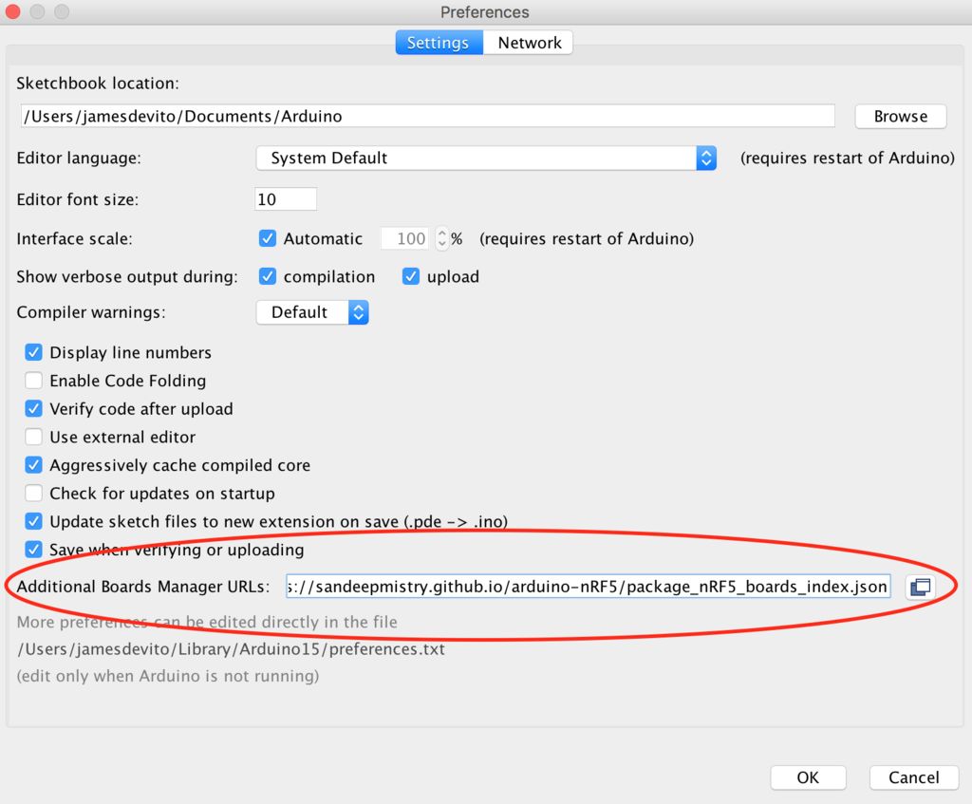Confirm preferences with the OK button
This screenshot has width=972, height=804.
(808, 777)
